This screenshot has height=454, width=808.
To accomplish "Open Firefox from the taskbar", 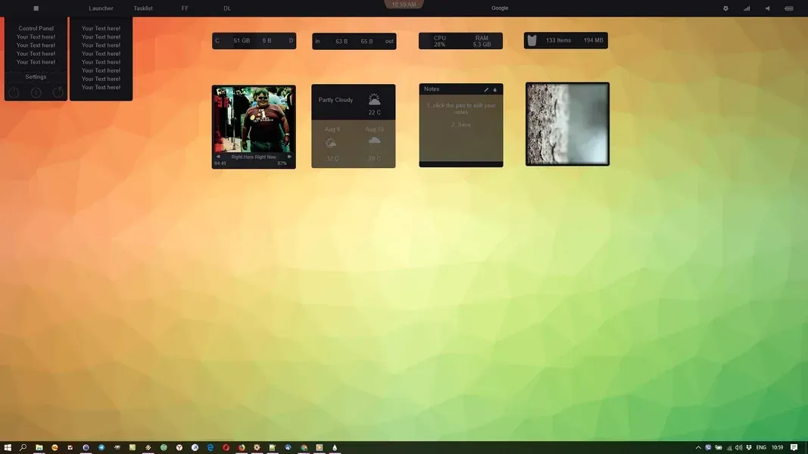I will (241, 448).
